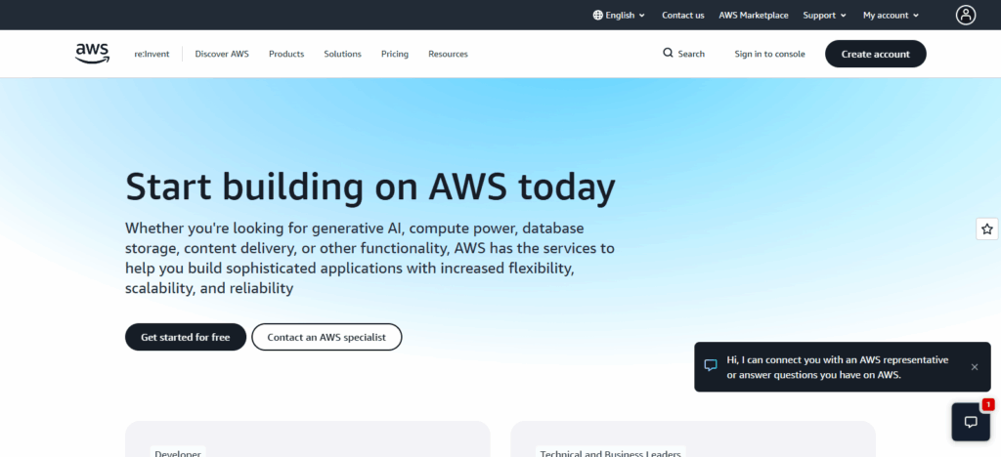
Task: Click the search magnifier icon
Action: click(668, 54)
